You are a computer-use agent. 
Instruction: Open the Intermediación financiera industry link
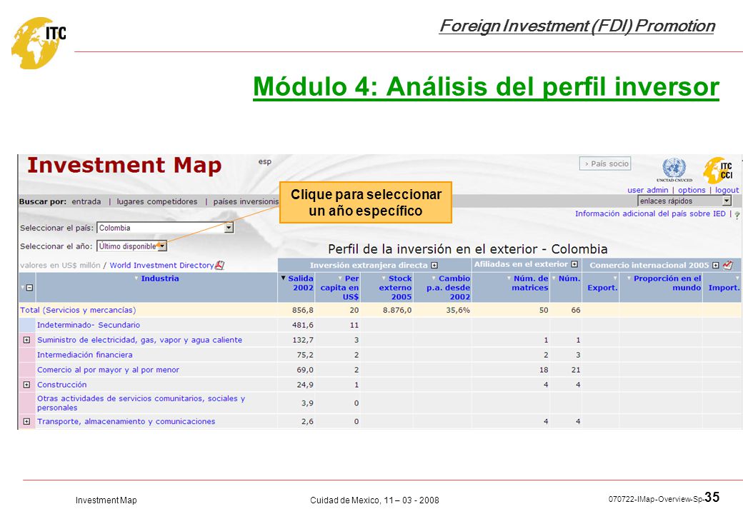(85, 355)
